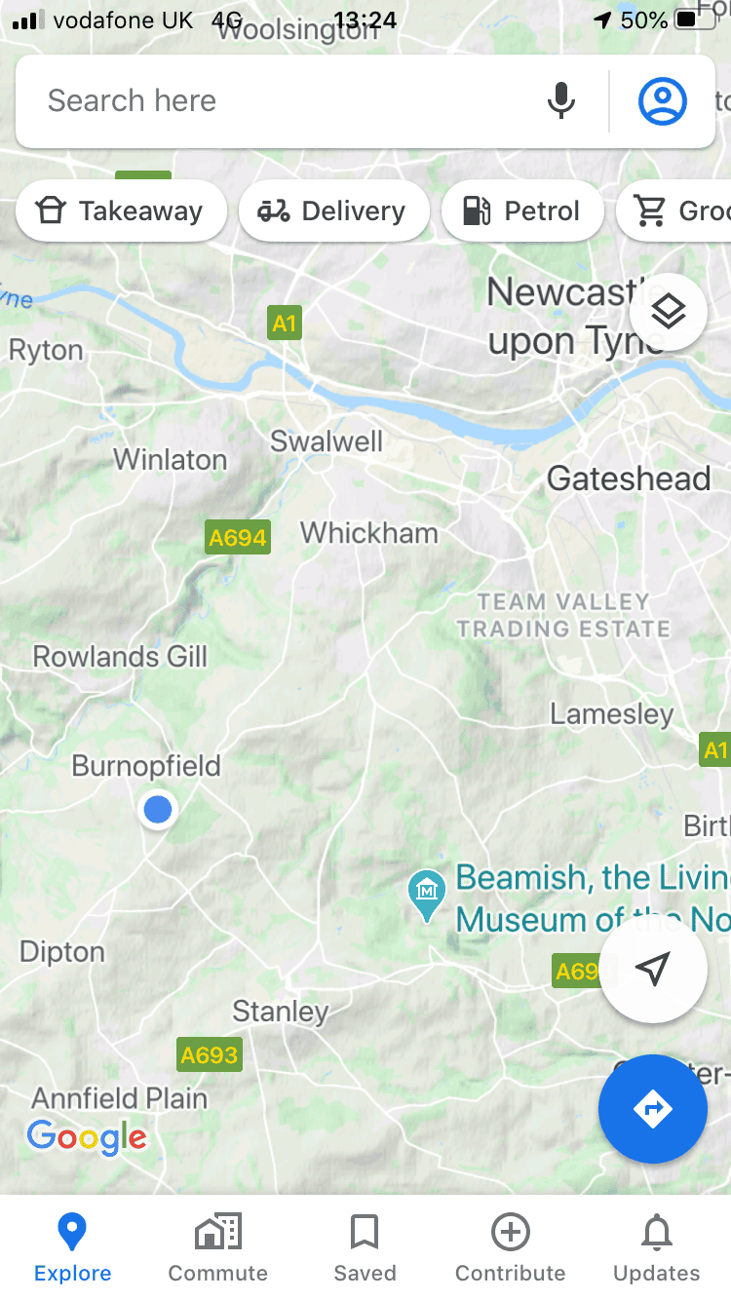Select the Groceries category chip

coord(674,210)
